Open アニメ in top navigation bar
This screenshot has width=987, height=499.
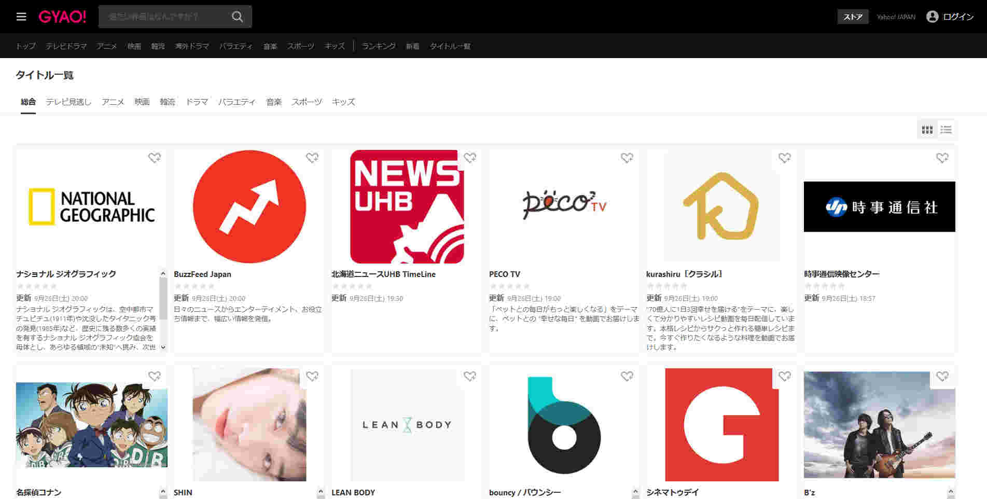[107, 46]
